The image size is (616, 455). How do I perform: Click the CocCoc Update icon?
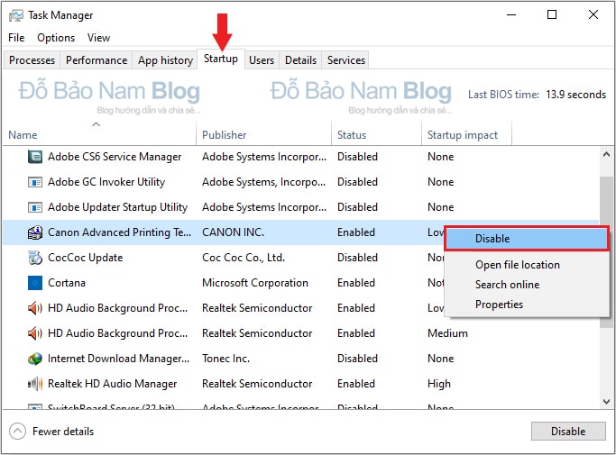point(35,258)
